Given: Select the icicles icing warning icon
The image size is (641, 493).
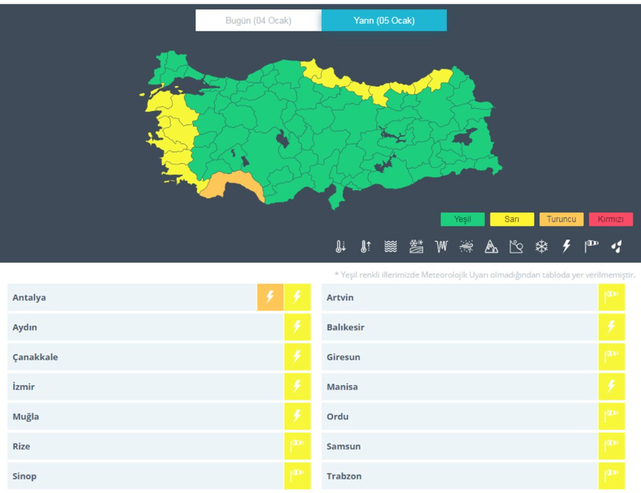Looking at the screenshot, I should point(441,246).
